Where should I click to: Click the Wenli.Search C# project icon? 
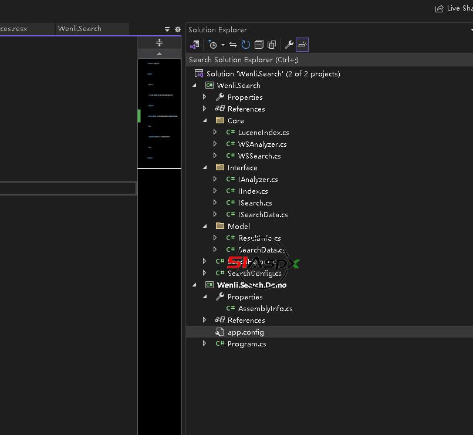coord(210,85)
